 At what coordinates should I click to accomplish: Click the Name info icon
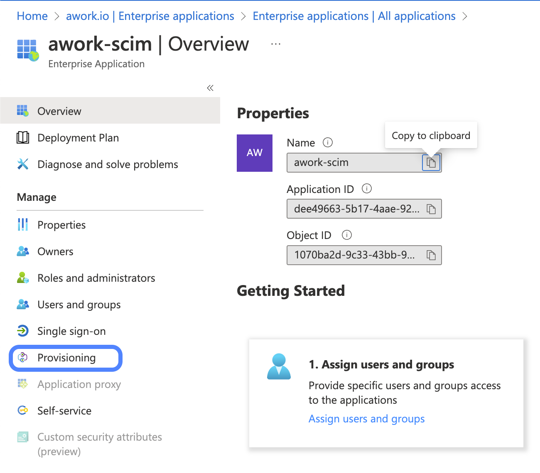pos(328,142)
